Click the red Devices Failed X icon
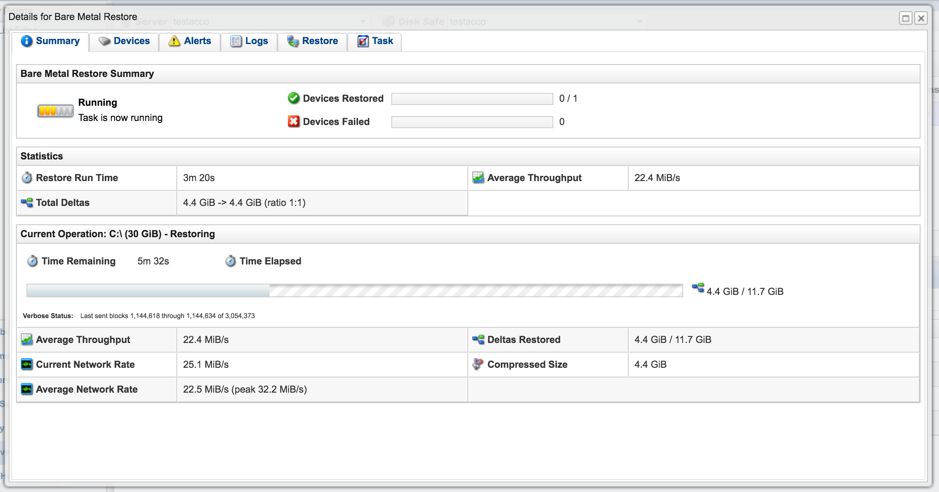 pos(293,121)
